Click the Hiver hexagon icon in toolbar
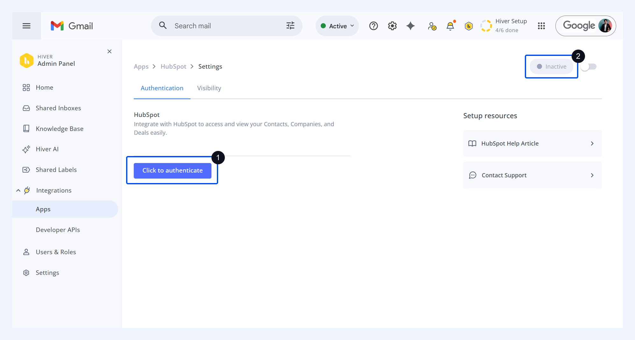 [x=469, y=26]
